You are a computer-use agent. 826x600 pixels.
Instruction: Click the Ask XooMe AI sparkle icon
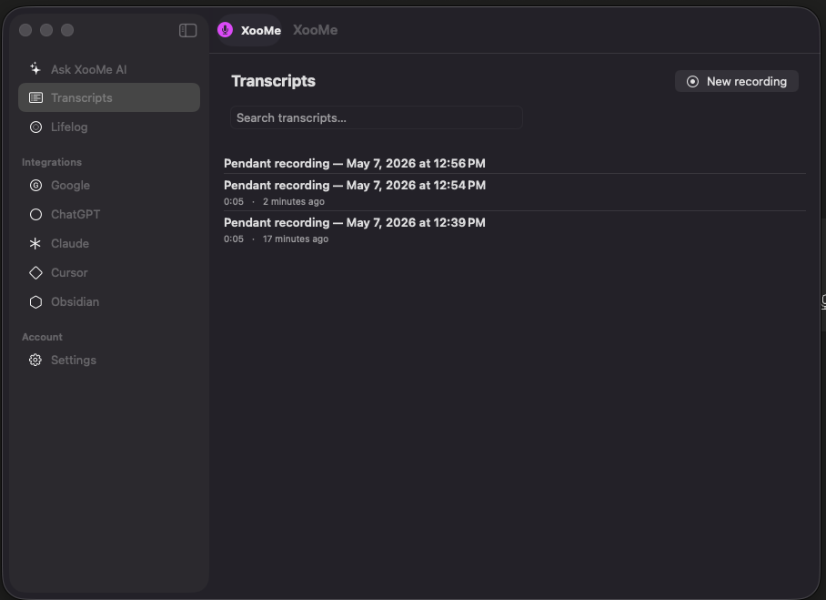35,69
